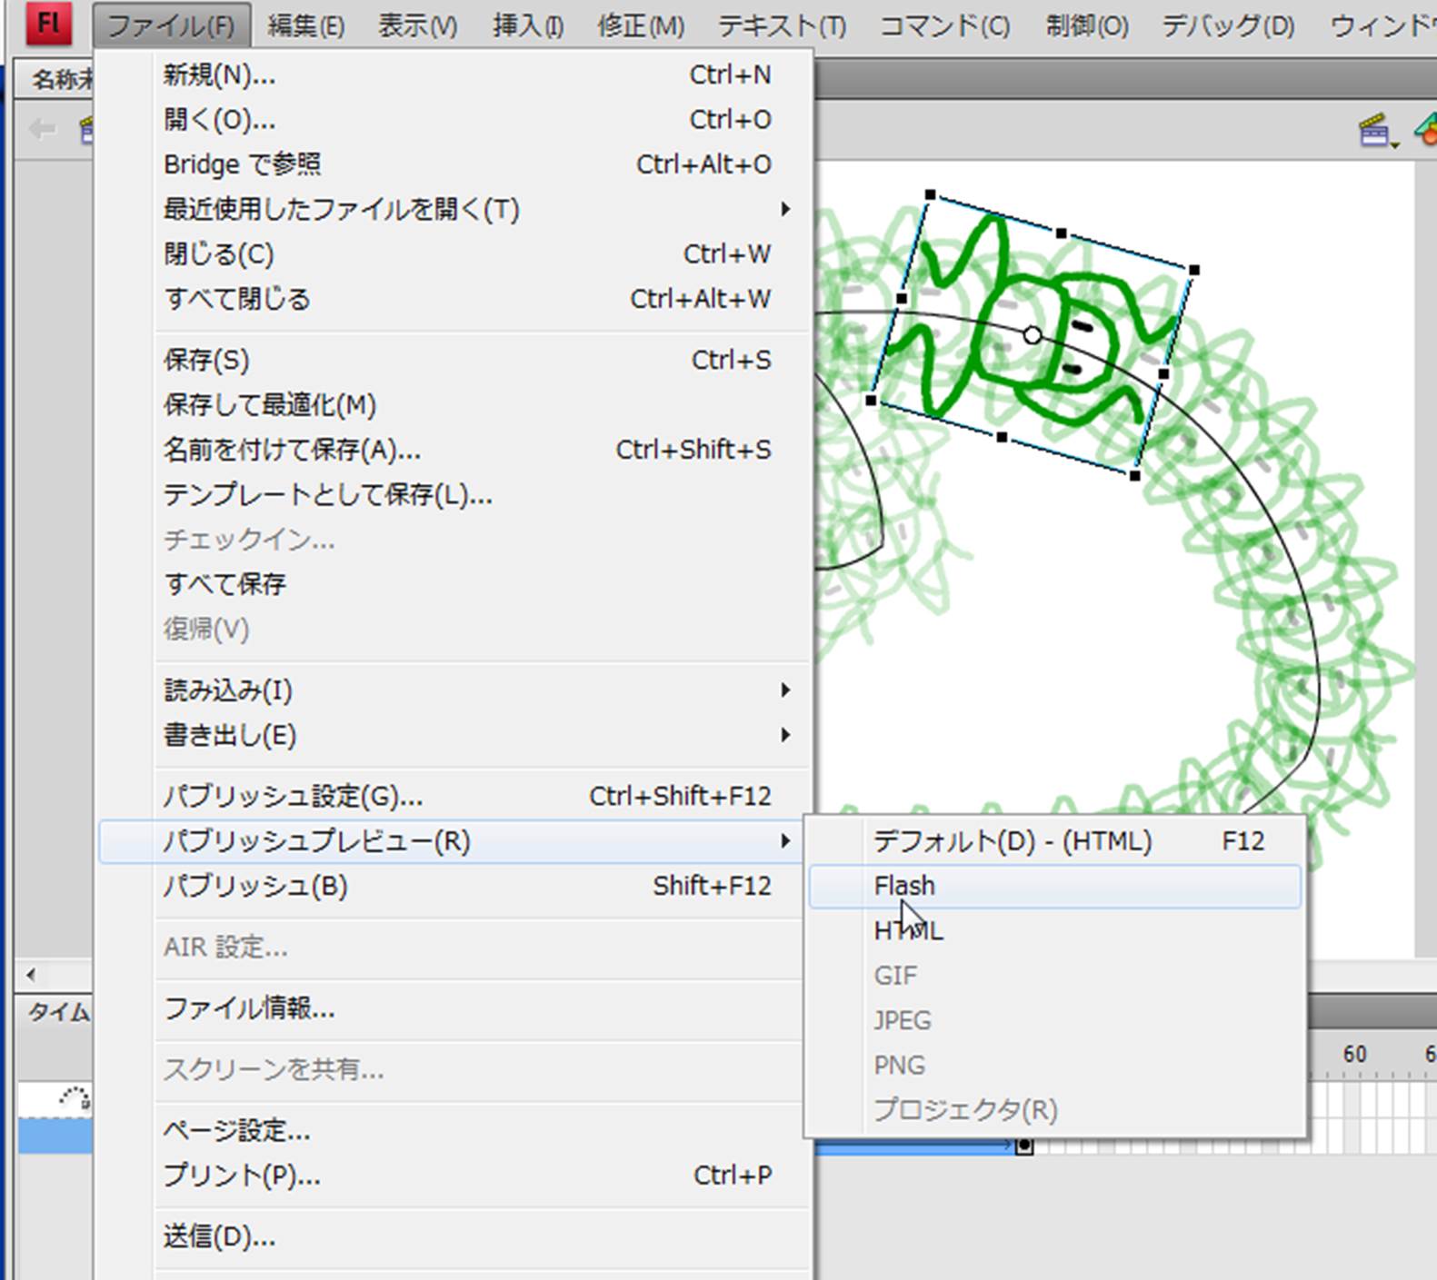Choose Flash in Publish Preview submenu
Image resolution: width=1437 pixels, height=1280 pixels.
pyautogui.click(x=904, y=886)
